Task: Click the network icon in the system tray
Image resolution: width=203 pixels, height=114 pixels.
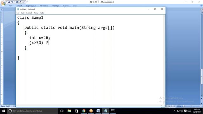Action: tap(178, 111)
